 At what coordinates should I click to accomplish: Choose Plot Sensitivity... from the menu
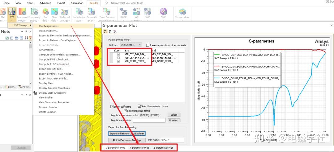pos(63,31)
